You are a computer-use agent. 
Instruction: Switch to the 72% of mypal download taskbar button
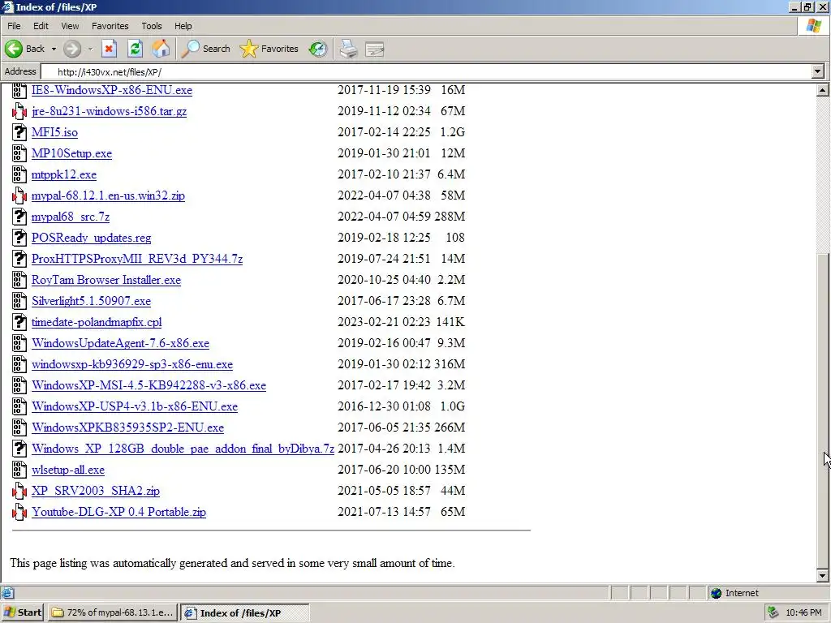click(x=113, y=612)
